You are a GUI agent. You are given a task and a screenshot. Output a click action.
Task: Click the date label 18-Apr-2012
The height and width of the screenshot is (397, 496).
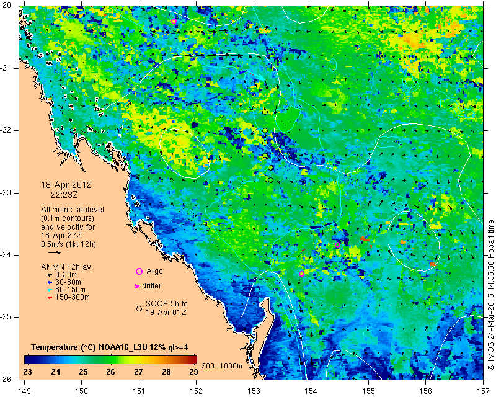tap(66, 185)
